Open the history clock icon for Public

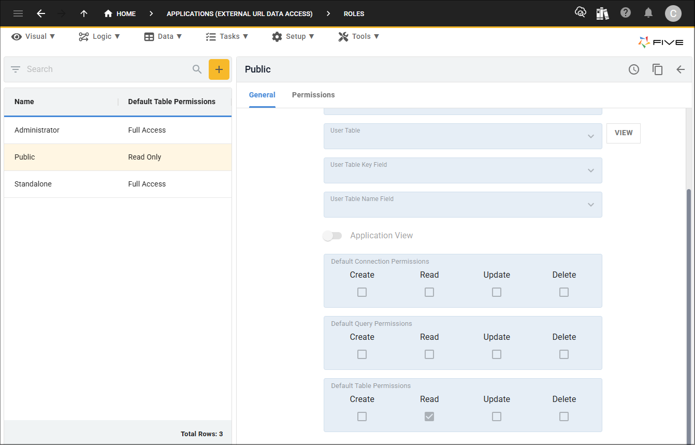pyautogui.click(x=634, y=69)
